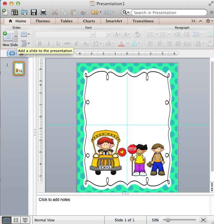Viewport: 214px width, 224px height.
Task: Adjust the zoom slider handle
Action: [168, 220]
